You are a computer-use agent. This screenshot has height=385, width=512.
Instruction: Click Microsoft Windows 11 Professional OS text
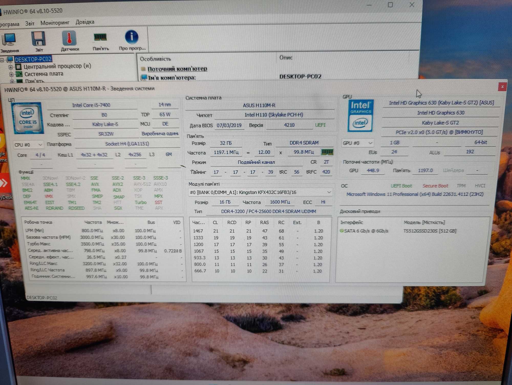point(415,194)
